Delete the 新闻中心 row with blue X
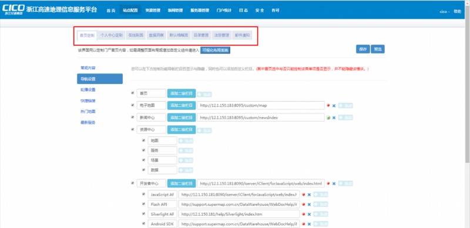This screenshot has width=470, height=228. coord(334,118)
